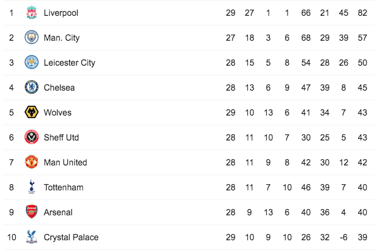
Task: Click the Chelsea lion crest
Action: click(x=32, y=87)
